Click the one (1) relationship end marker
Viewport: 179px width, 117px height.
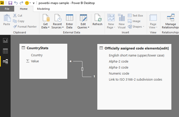[94, 76]
